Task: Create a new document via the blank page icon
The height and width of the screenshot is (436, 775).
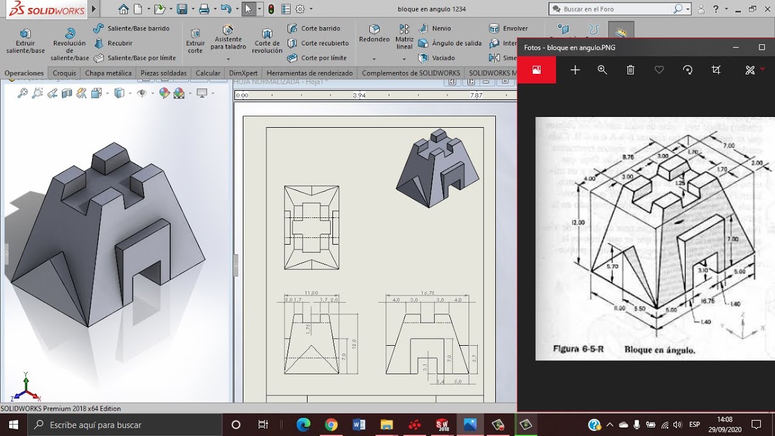Action: click(x=138, y=9)
